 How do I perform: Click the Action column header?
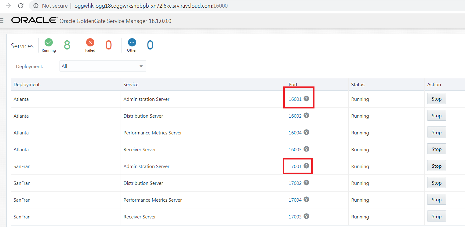(x=434, y=85)
